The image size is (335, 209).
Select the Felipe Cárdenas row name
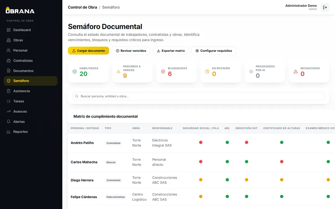[84, 197]
